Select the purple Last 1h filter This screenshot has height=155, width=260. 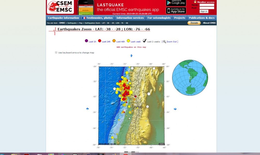[86, 41]
